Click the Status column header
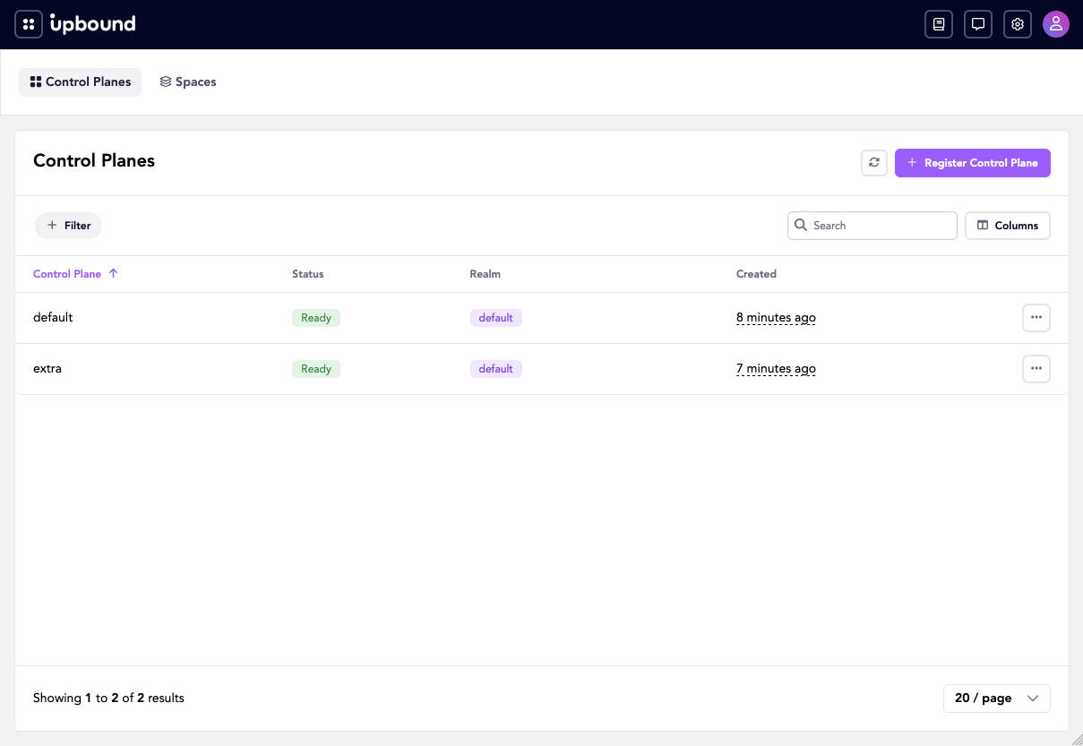1083x746 pixels. (x=308, y=274)
